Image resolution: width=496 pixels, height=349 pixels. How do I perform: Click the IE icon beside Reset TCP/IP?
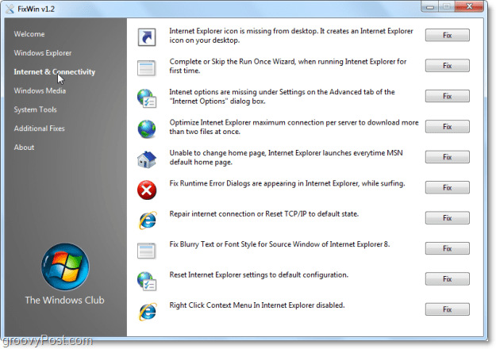147,221
